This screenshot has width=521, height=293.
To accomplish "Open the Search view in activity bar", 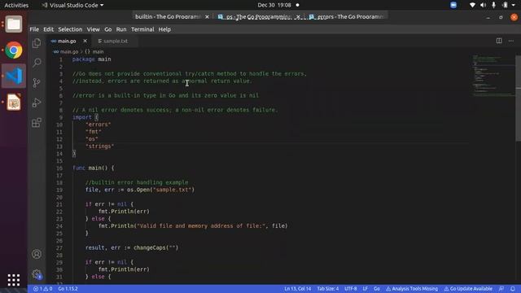I will 37,63.
